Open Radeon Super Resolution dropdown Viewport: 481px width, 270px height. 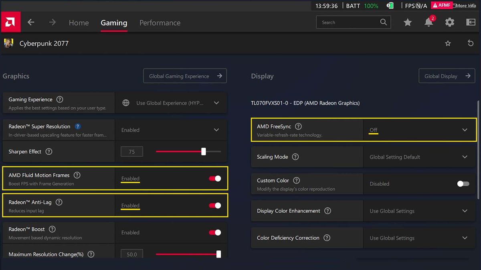[216, 130]
